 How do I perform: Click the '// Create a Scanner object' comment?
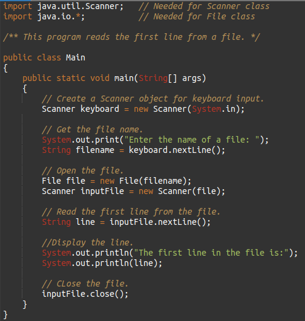(152, 99)
